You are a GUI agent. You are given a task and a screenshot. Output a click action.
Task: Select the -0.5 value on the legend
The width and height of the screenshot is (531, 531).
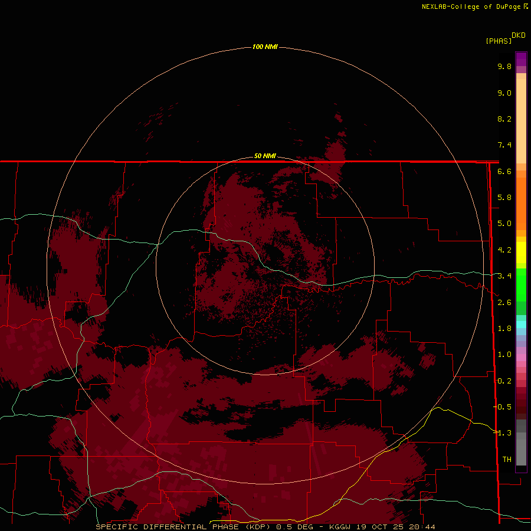503,407
